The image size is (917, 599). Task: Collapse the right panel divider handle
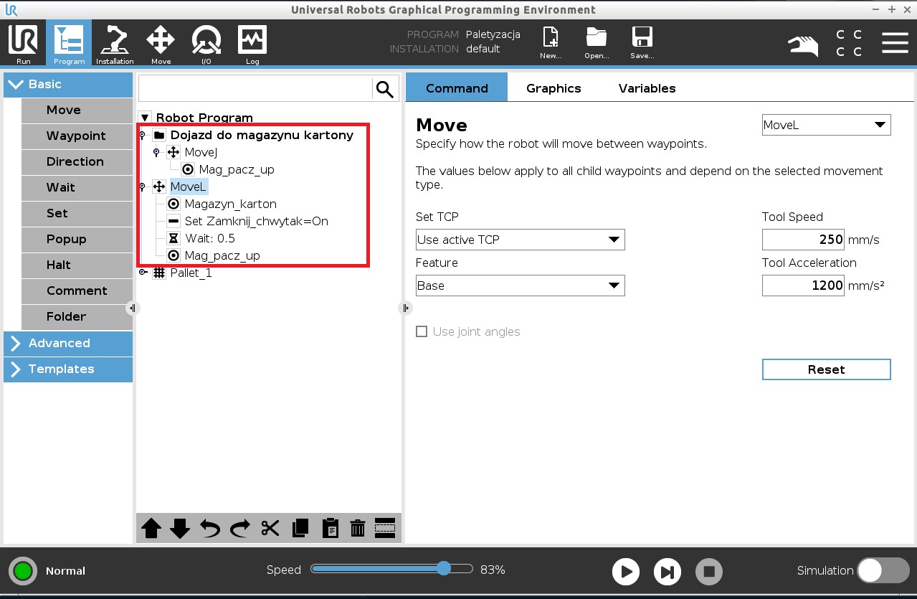point(405,308)
